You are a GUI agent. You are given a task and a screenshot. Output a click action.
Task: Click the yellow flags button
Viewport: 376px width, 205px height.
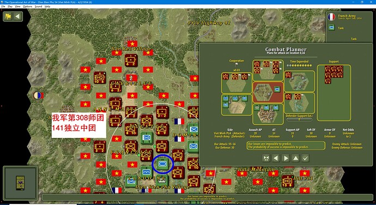click(8, 16)
